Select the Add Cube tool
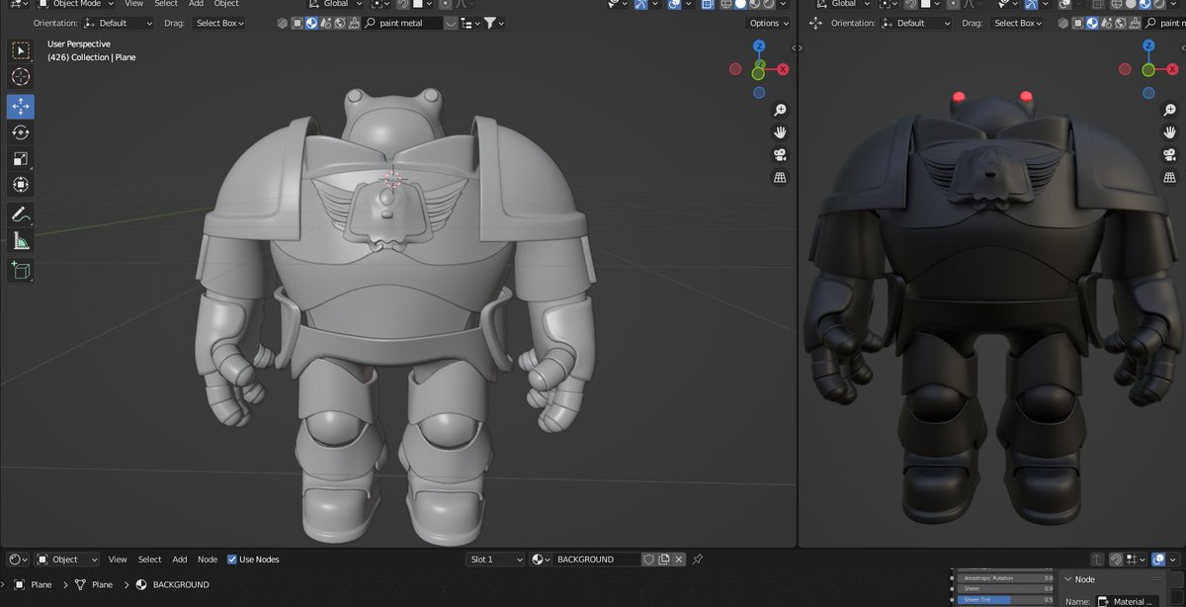1186x607 pixels. (21, 269)
